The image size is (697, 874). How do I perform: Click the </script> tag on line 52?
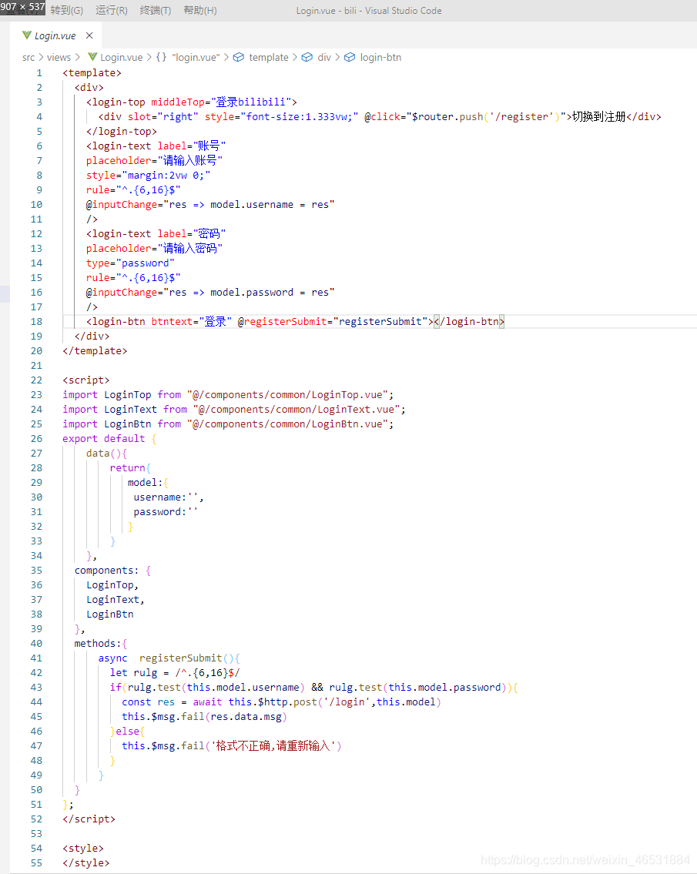pos(89,819)
